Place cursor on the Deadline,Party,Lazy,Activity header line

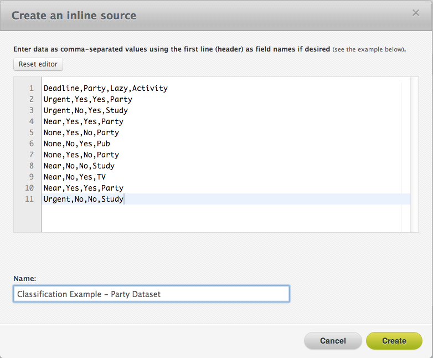[105, 88]
